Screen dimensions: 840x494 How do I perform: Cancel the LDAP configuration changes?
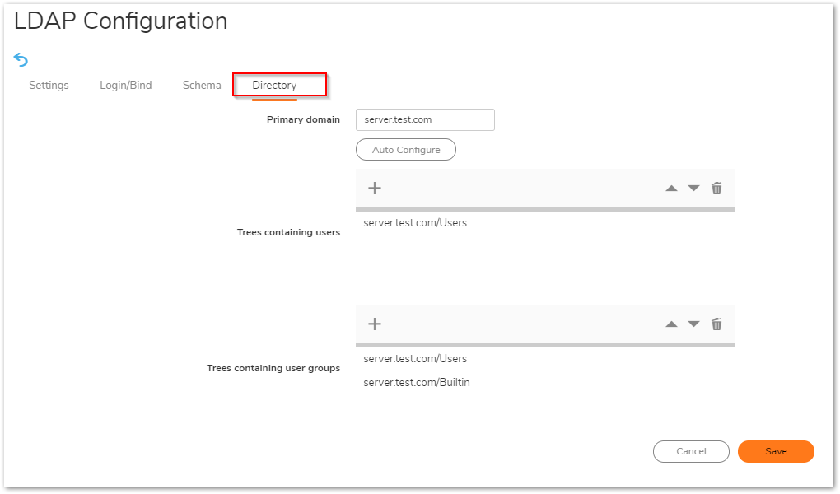point(691,451)
